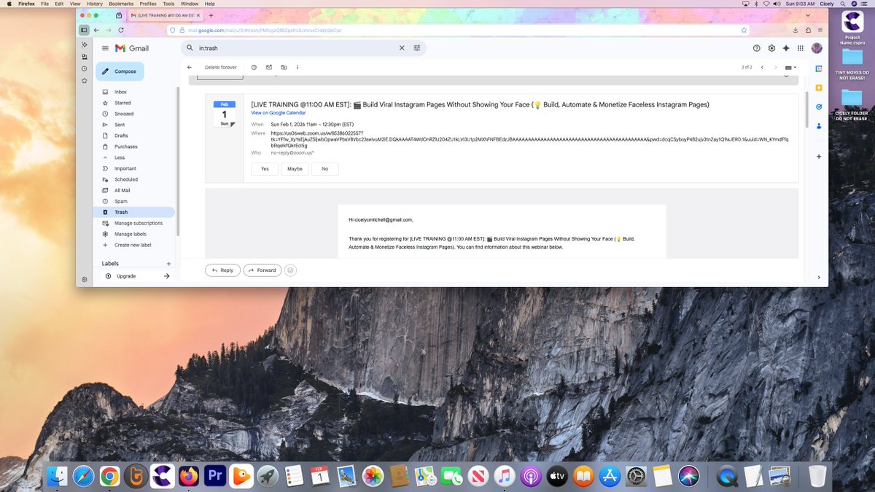875x492 pixels.
Task: Open the More options three-dot menu
Action: tap(297, 67)
